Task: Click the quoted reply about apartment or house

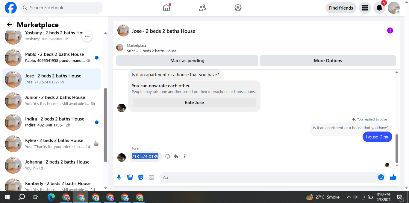Action: (351, 128)
